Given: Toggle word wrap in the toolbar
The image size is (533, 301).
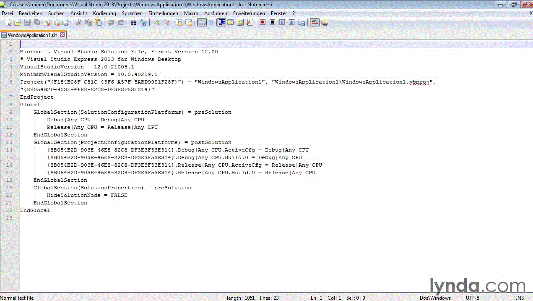Looking at the screenshot, I should [202, 22].
